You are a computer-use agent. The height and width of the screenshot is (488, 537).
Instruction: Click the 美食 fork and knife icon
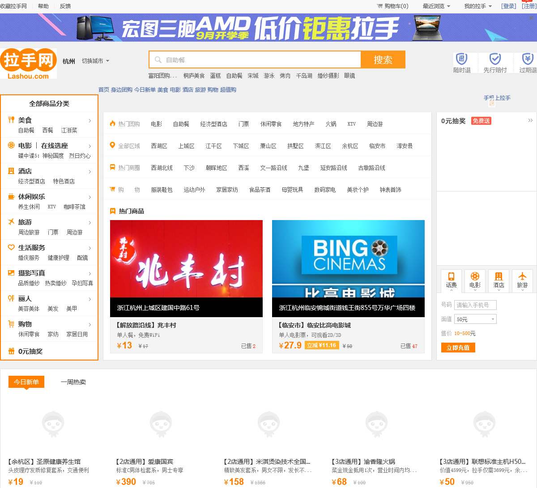tap(12, 120)
